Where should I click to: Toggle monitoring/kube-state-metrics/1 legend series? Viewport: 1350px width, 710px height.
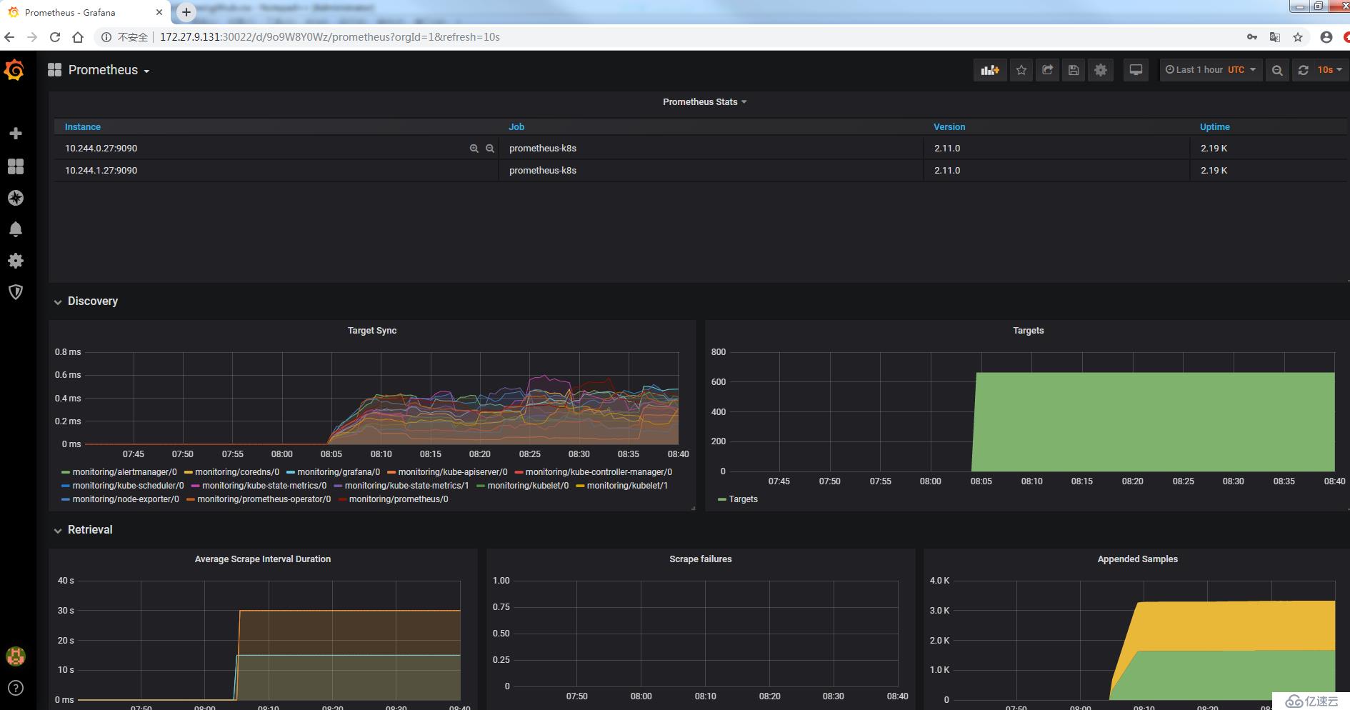pos(406,486)
